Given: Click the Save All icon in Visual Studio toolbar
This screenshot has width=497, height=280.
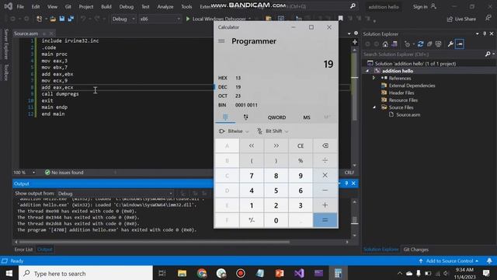Looking at the screenshot, I should 71,19.
